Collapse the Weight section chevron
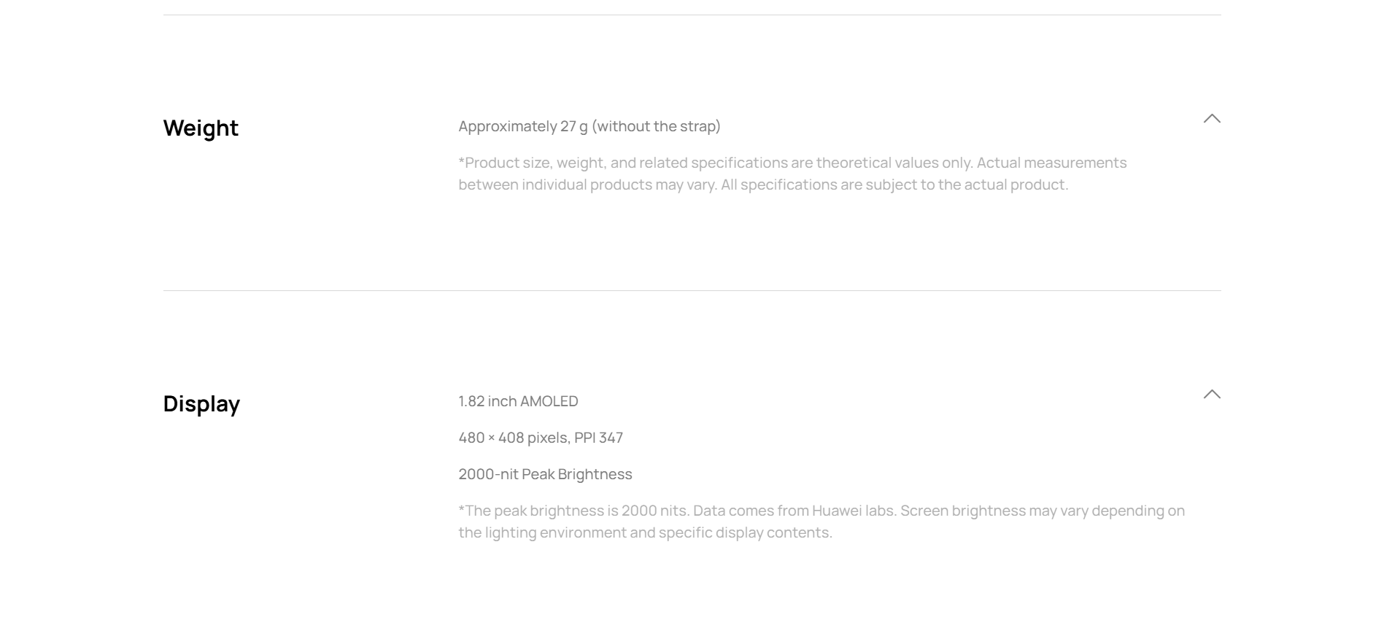 (x=1211, y=119)
